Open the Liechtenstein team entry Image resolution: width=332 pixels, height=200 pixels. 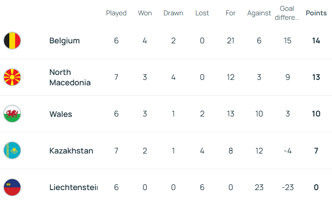[x=73, y=187]
